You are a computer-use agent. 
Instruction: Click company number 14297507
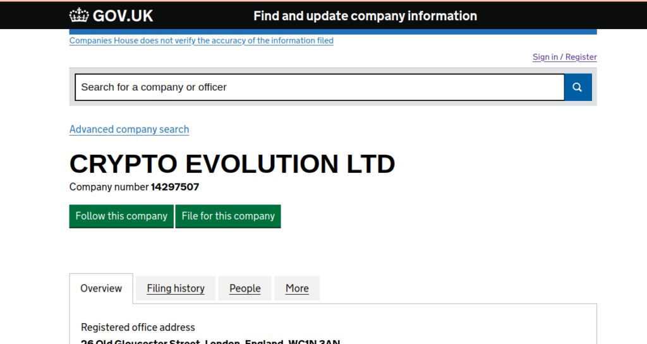(x=175, y=187)
